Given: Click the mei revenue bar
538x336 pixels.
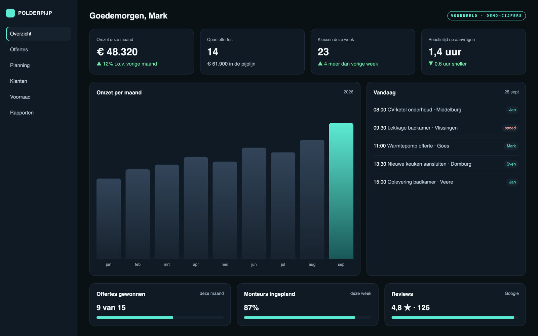Looking at the screenshot, I should 225,210.
